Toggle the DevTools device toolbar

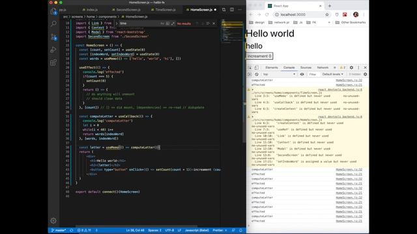[x=256, y=68]
